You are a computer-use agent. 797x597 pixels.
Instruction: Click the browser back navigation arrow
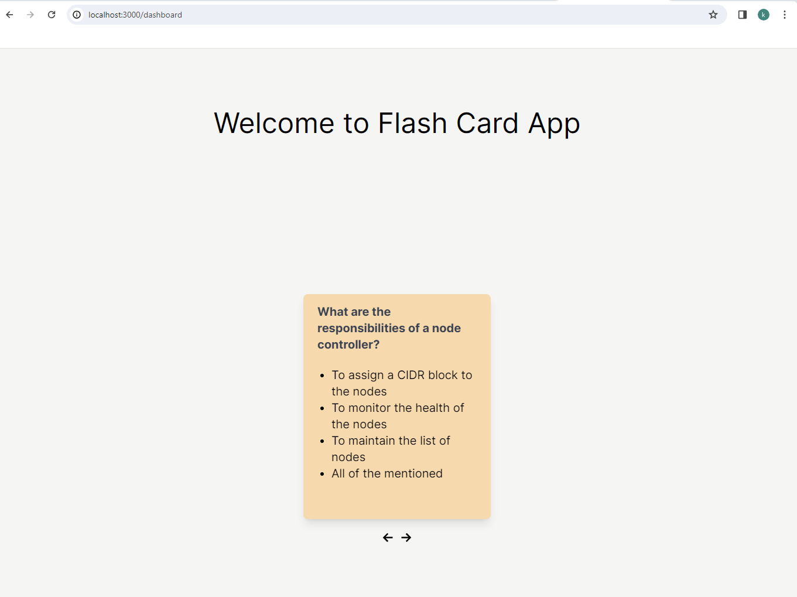(x=9, y=15)
